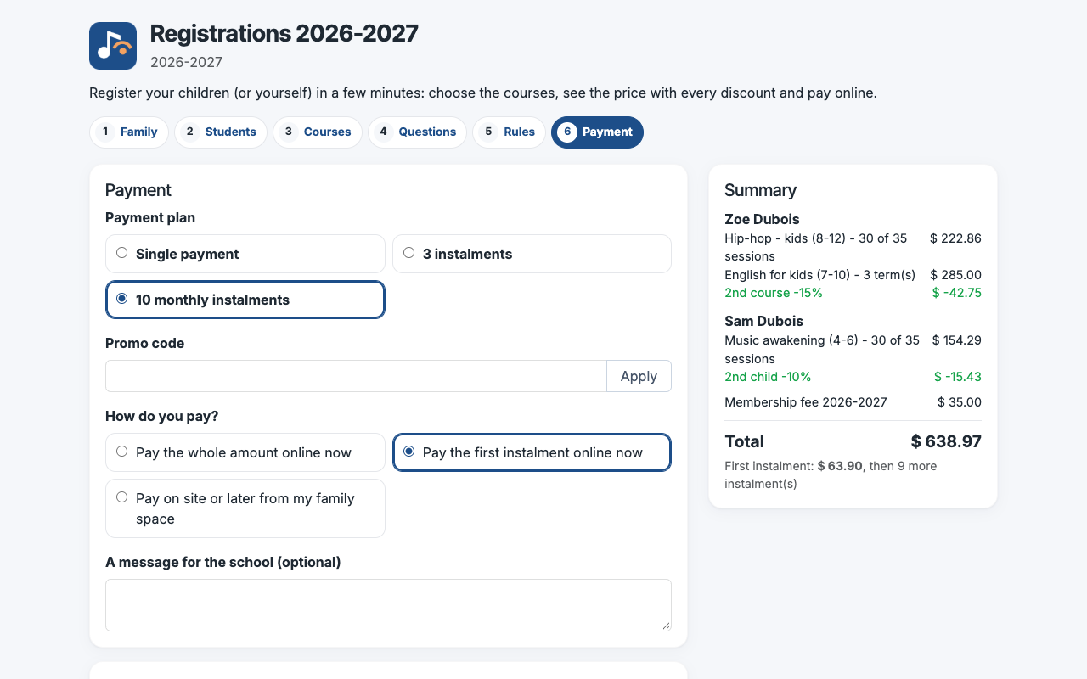Go to the Rules step
This screenshot has width=1087, height=679.
click(x=509, y=132)
